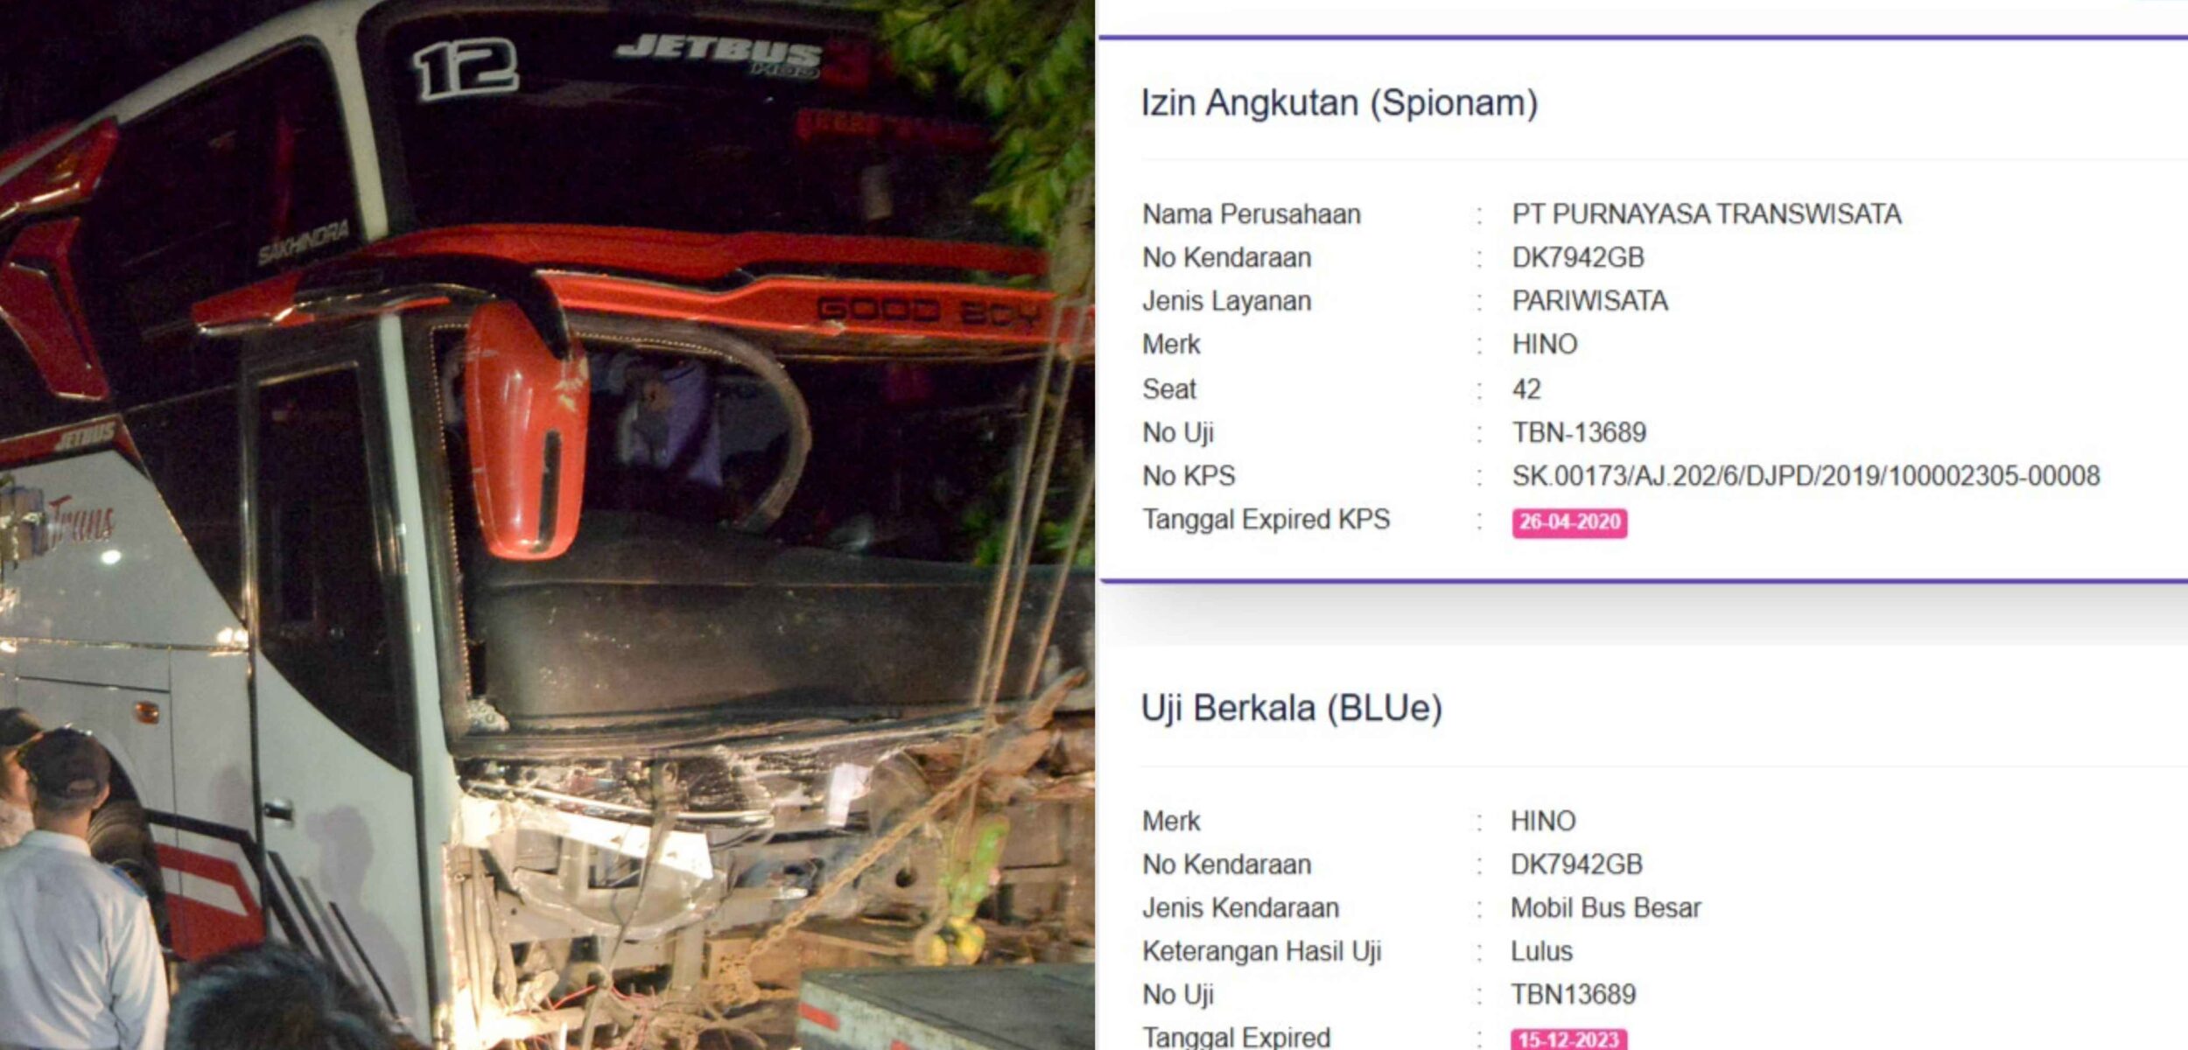Click the Mobil Bus Besar vehicle type
The image size is (2188, 1050).
pyautogui.click(x=1605, y=908)
